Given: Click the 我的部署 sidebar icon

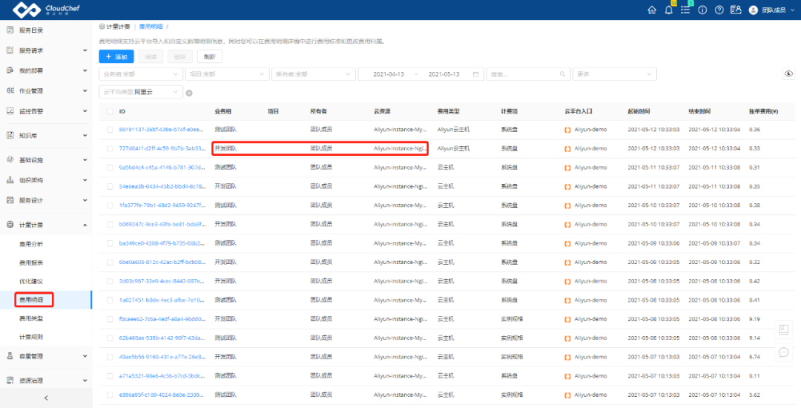Looking at the screenshot, I should [10, 70].
